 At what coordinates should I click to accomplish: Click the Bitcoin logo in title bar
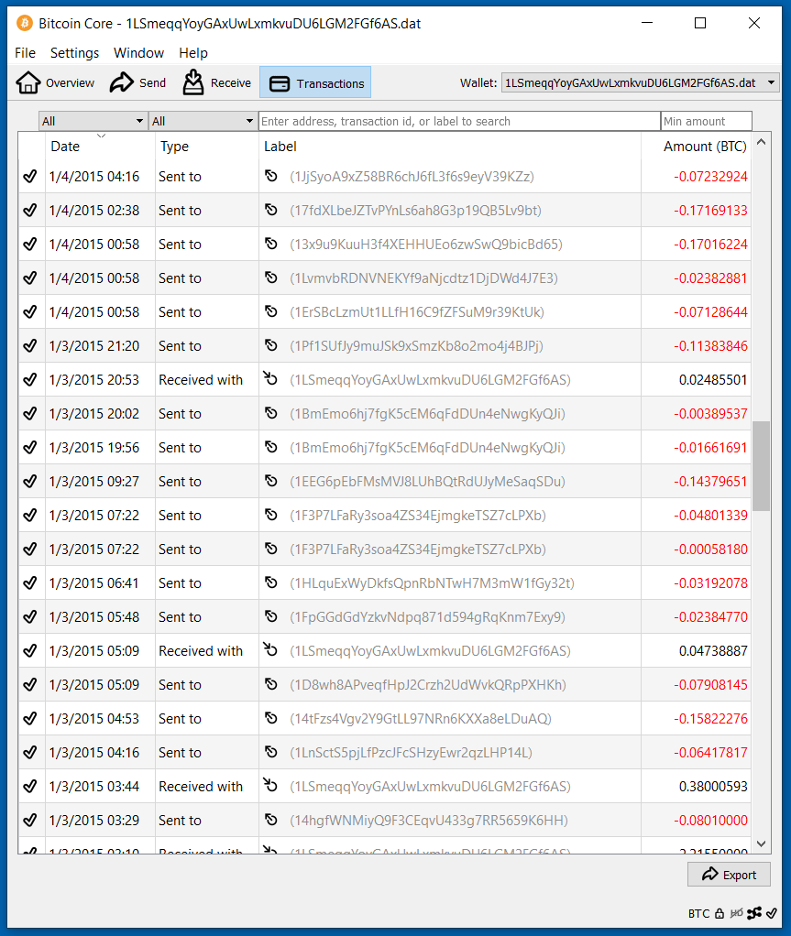(25, 23)
